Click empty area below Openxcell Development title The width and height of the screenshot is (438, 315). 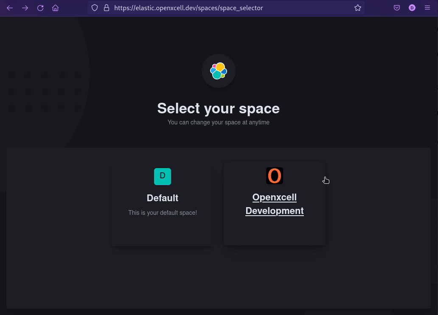[275, 231]
